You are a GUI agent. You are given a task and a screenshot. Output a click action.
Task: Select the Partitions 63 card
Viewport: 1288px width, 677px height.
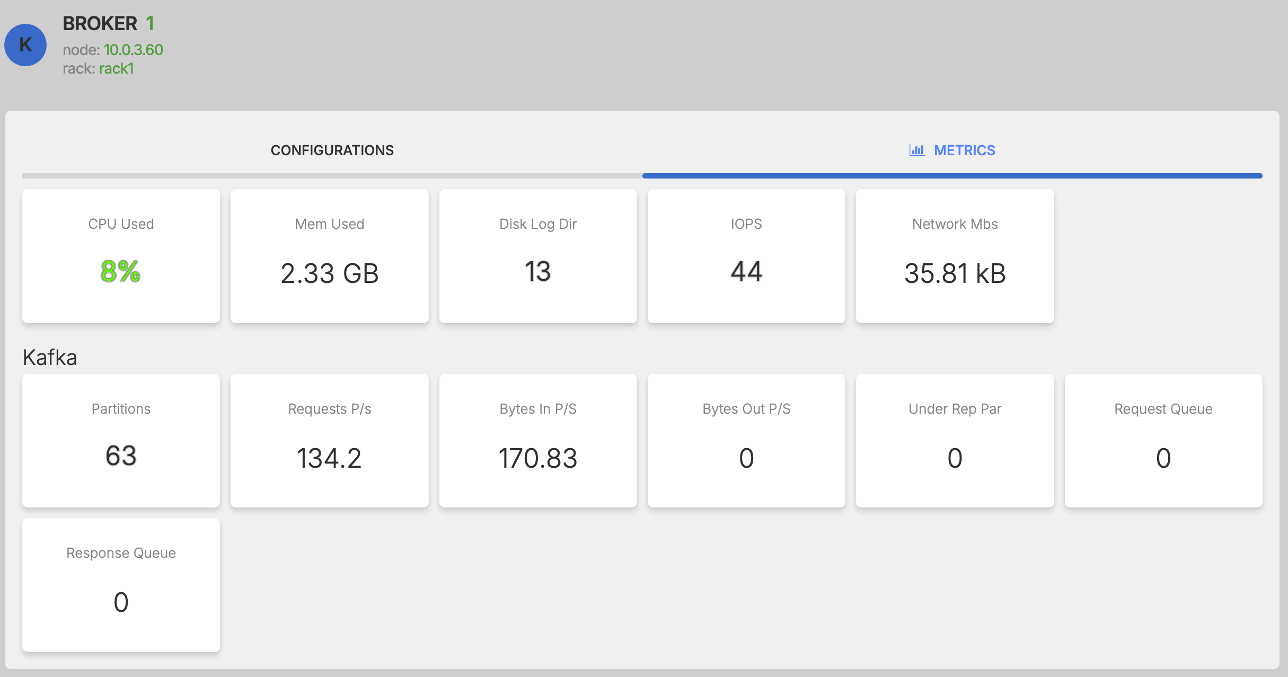121,441
